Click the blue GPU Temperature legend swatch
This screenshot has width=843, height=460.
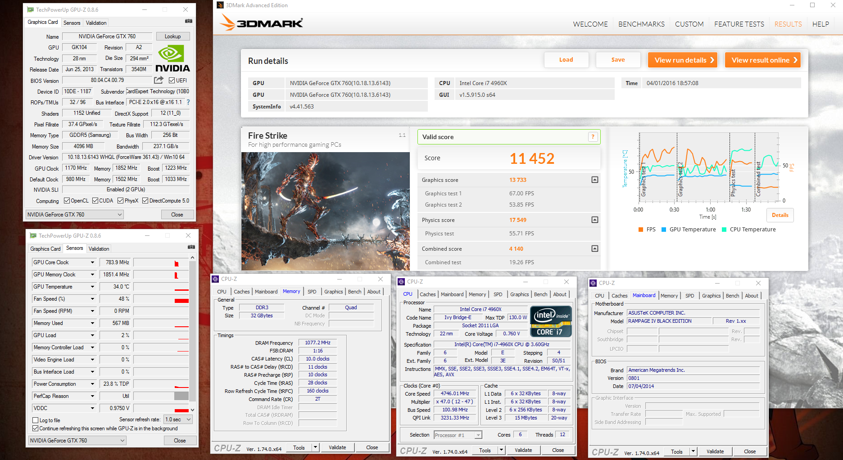click(x=664, y=230)
